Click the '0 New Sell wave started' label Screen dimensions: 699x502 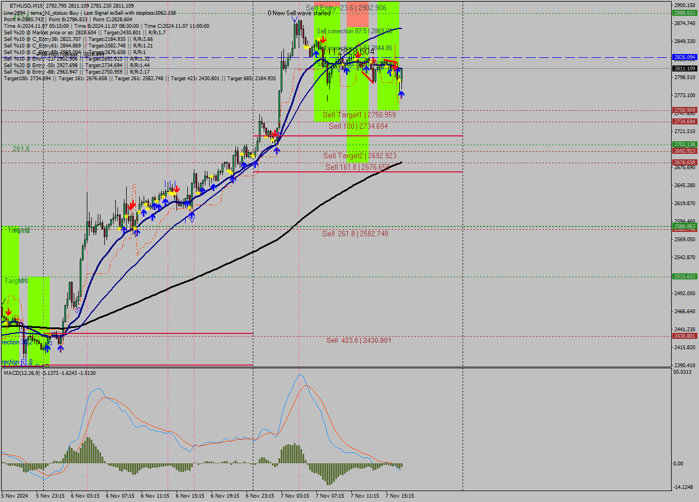click(299, 13)
